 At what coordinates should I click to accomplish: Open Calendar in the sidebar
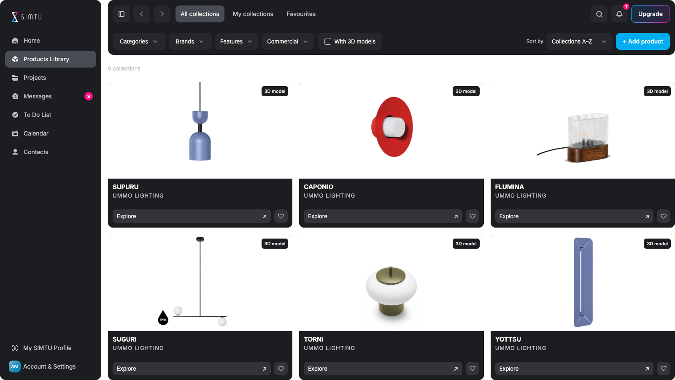(51, 133)
